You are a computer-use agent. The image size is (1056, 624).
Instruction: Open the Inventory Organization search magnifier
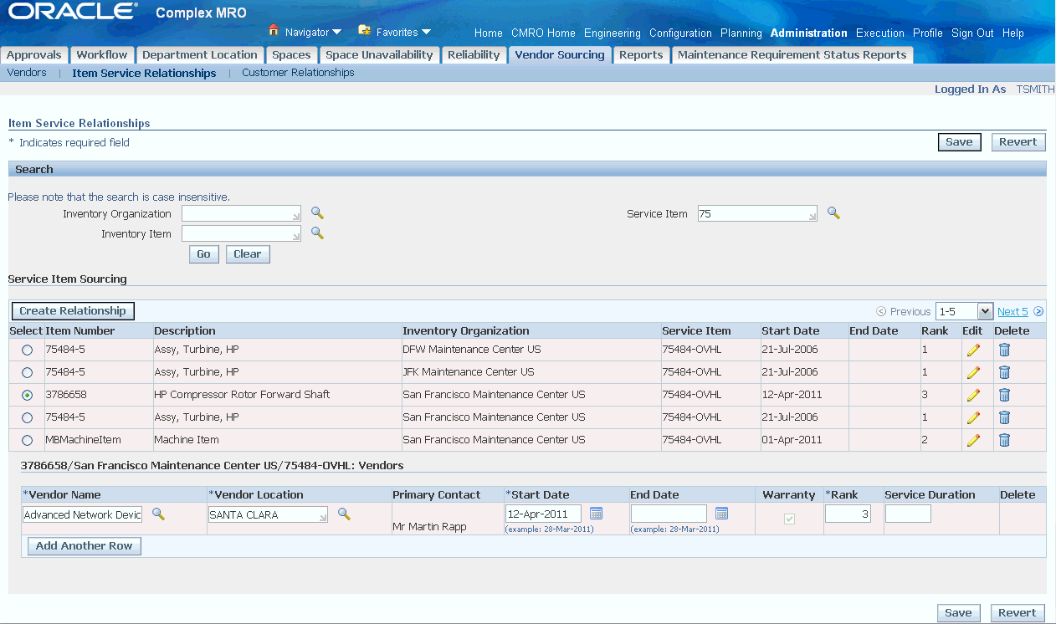[317, 213]
